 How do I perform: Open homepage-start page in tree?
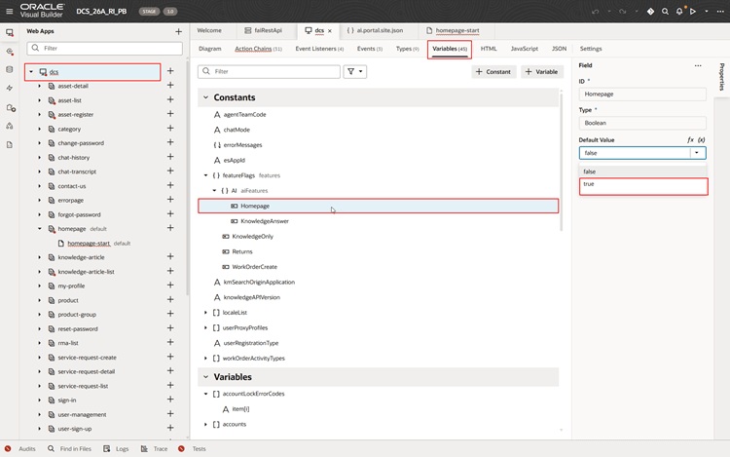pyautogui.click(x=89, y=244)
